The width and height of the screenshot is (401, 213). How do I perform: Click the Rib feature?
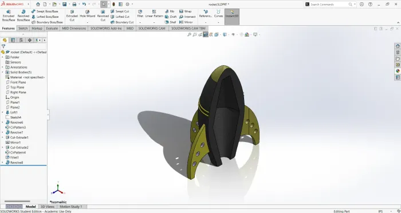(170, 11)
